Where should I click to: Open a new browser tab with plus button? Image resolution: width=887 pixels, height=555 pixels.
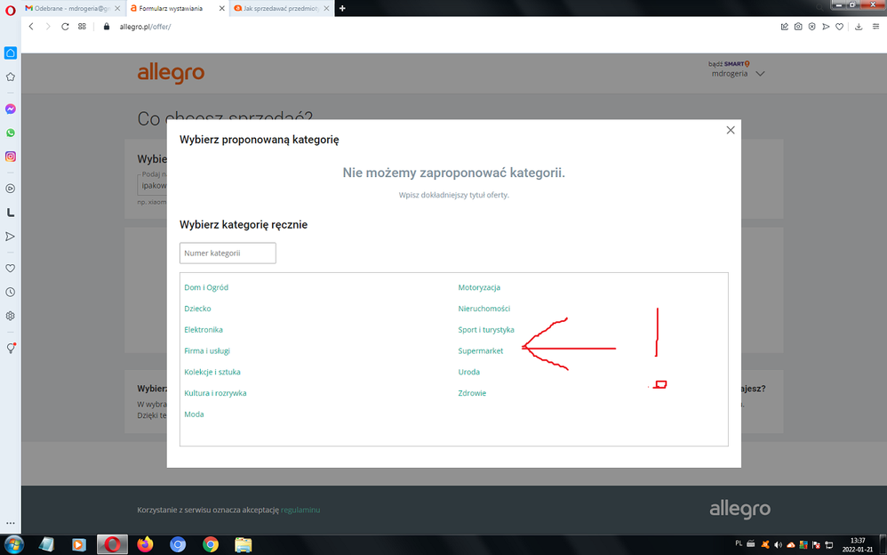343,8
